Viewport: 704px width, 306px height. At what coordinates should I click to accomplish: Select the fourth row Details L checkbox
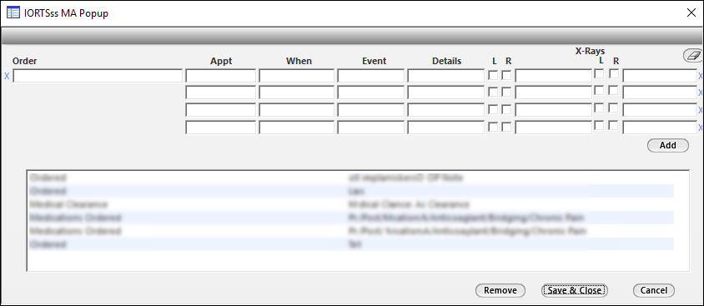pyautogui.click(x=493, y=127)
